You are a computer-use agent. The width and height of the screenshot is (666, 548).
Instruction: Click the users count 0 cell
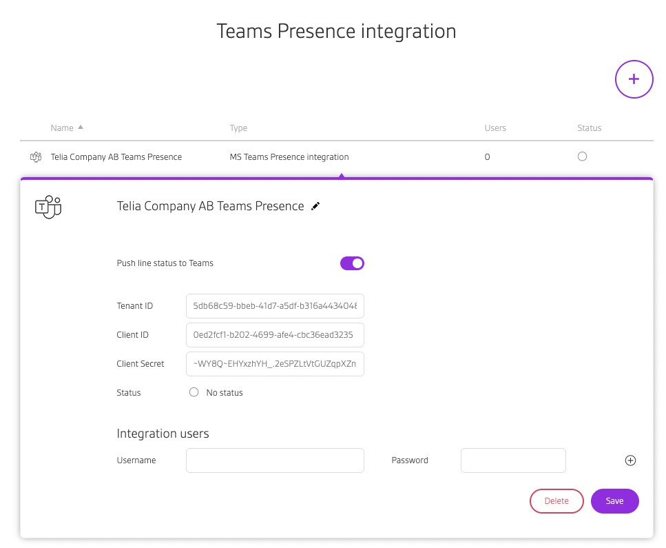pyautogui.click(x=487, y=157)
